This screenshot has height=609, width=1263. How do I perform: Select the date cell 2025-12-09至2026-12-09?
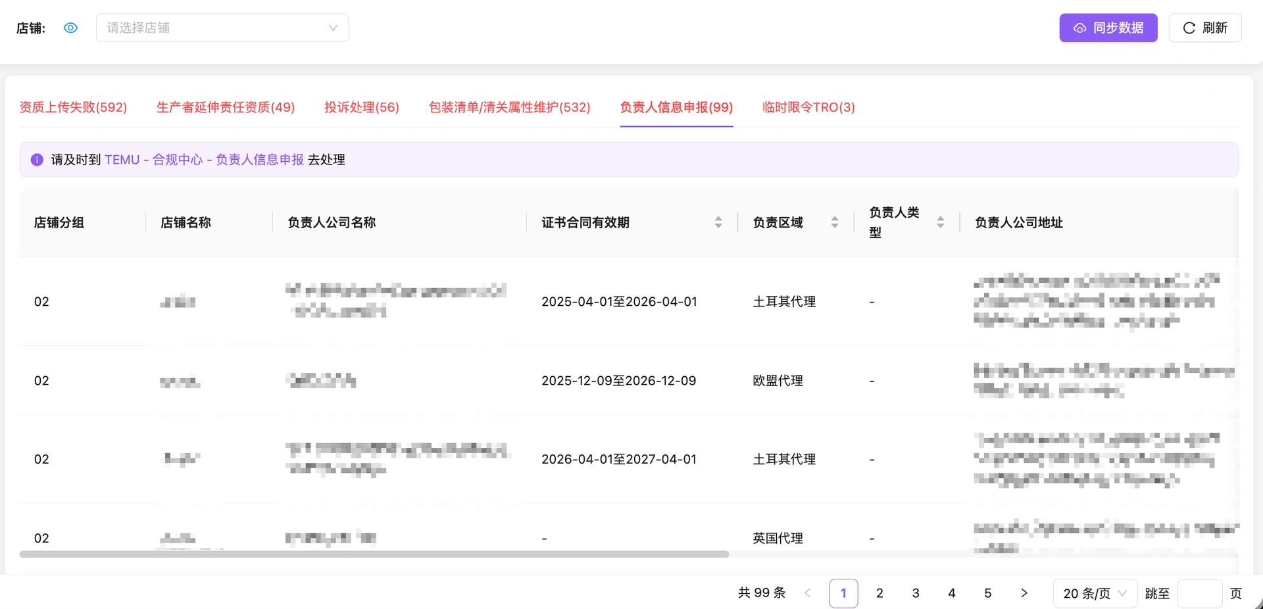click(x=618, y=380)
